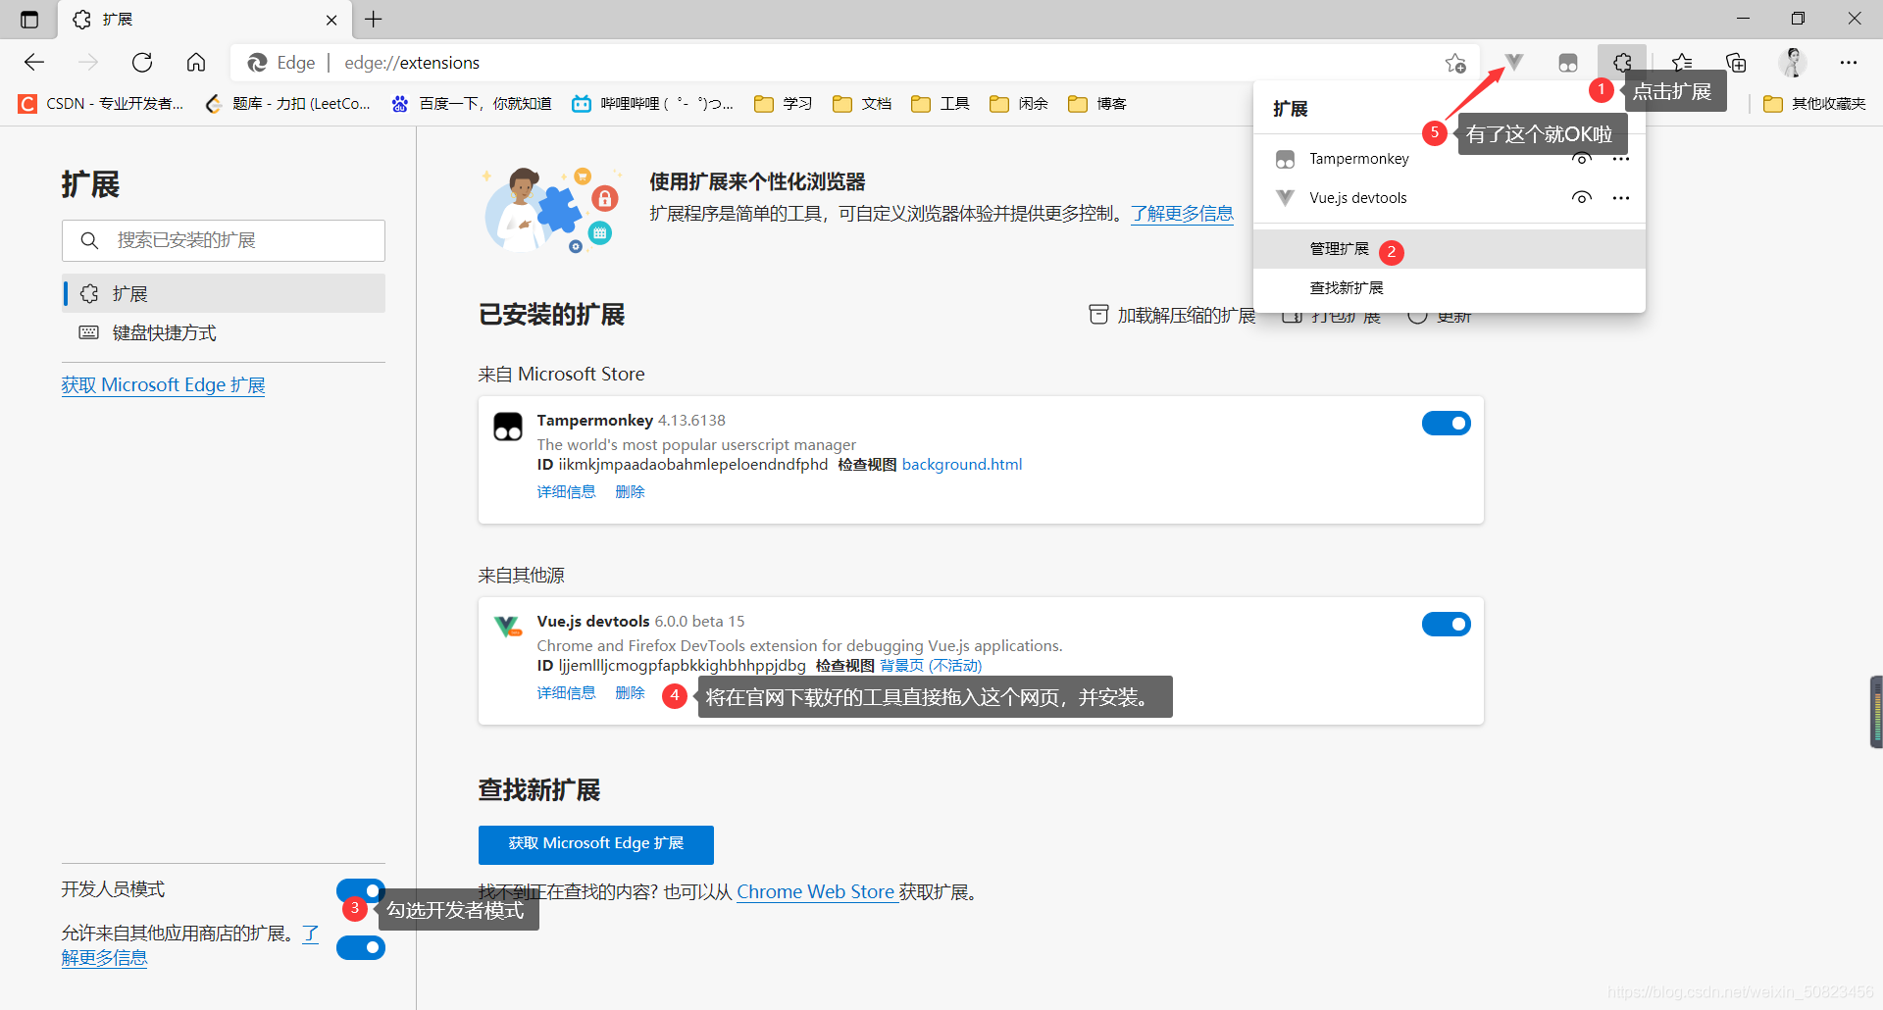Toggle allowing extensions from other stores

point(360,947)
